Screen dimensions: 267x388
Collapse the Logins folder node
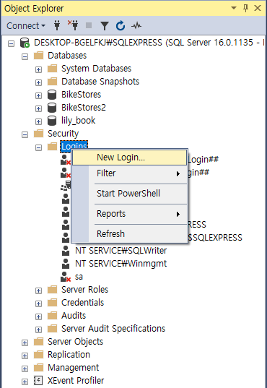pos(38,148)
